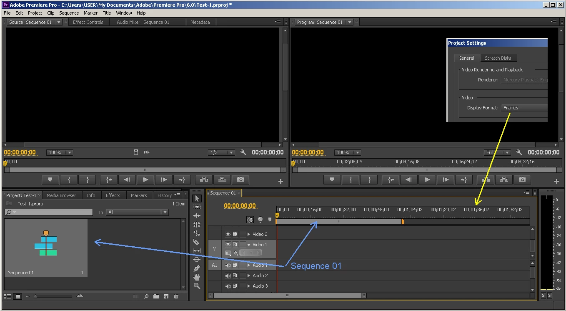Expand the Video 2 track

click(x=249, y=234)
